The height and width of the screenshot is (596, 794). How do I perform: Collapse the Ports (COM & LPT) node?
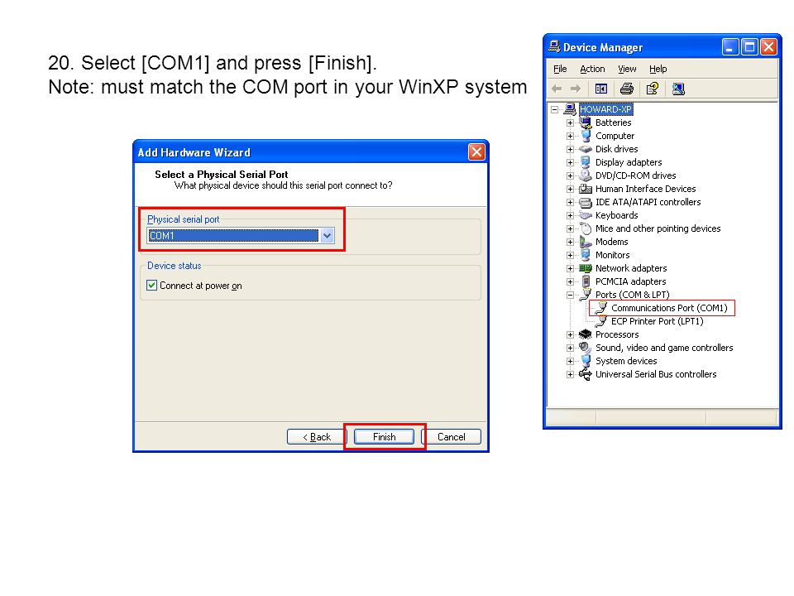(570, 295)
